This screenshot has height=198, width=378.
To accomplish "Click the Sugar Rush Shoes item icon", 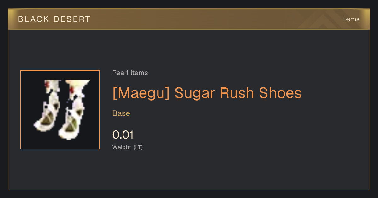I will click(x=60, y=110).
